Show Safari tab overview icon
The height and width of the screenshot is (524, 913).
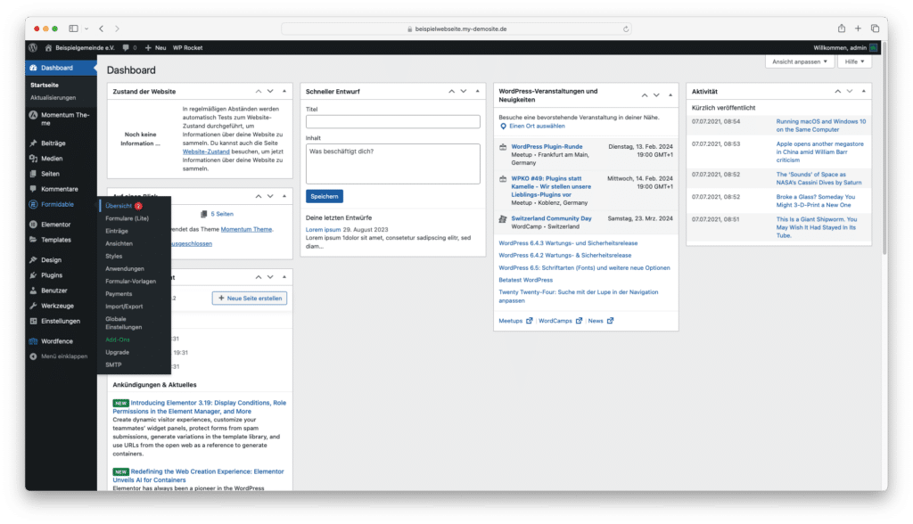pos(875,29)
